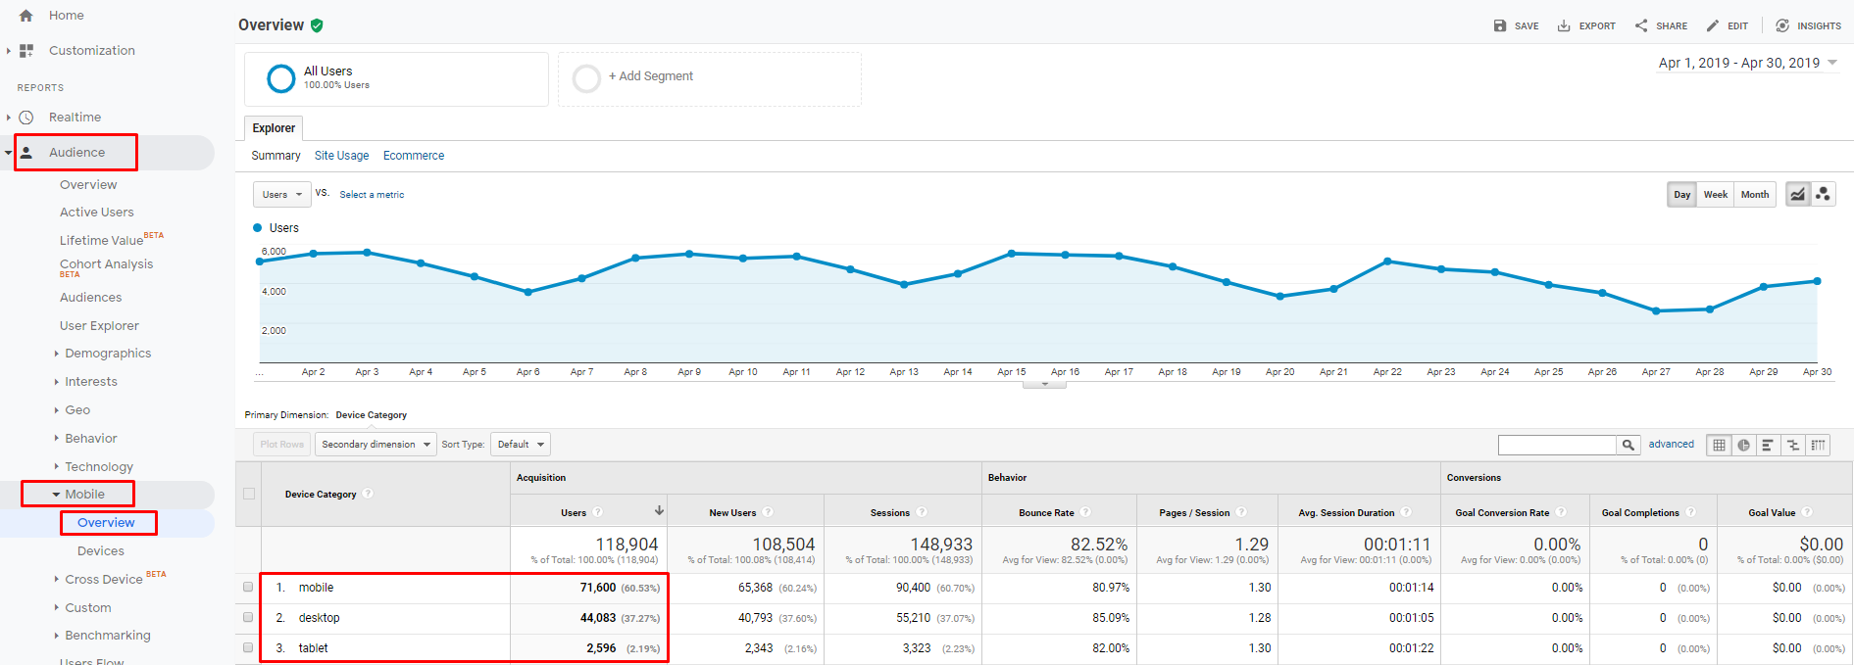The height and width of the screenshot is (665, 1854).
Task: Select the Comparison view icon
Action: (x=1793, y=445)
